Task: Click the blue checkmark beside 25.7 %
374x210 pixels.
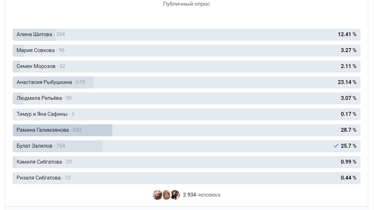Action: [336, 146]
